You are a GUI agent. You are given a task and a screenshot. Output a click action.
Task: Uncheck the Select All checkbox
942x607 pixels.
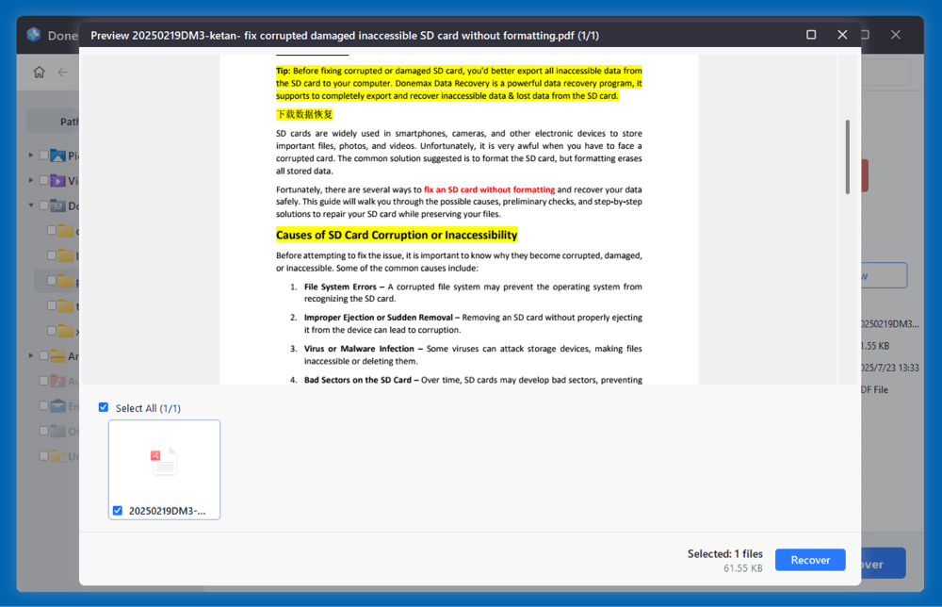103,407
